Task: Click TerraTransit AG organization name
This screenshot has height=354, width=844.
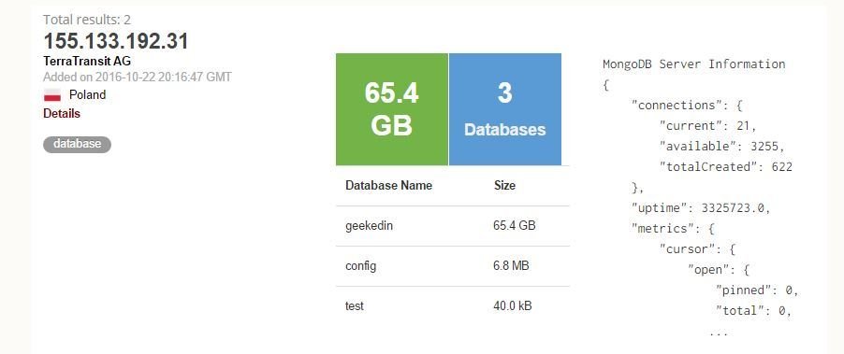Action: (87, 62)
